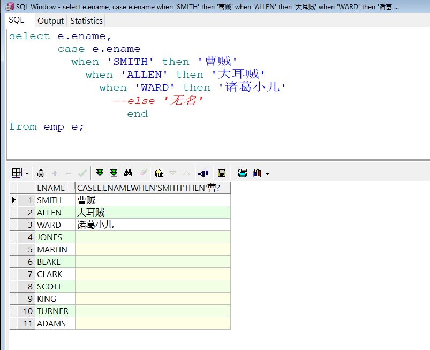
Task: Click the 'end' keyword in editor
Action: tap(138, 114)
